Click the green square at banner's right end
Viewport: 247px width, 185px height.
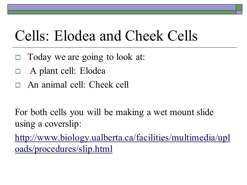point(239,7)
